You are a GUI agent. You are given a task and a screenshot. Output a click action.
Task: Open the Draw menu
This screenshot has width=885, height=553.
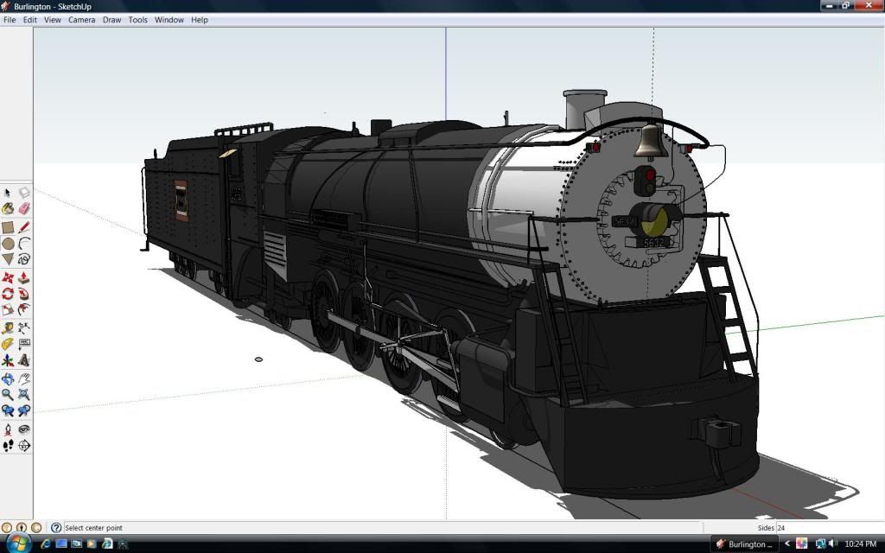111,20
